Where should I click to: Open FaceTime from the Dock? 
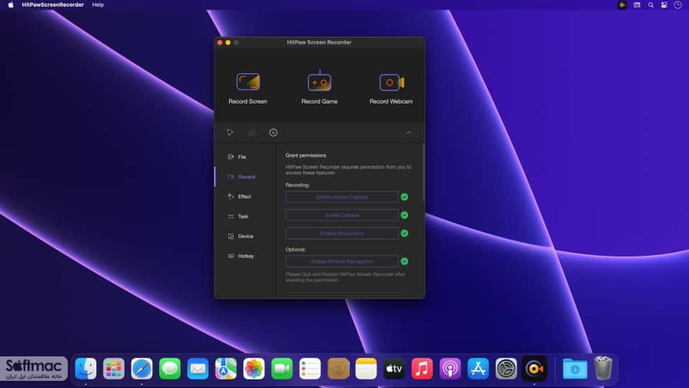click(282, 368)
